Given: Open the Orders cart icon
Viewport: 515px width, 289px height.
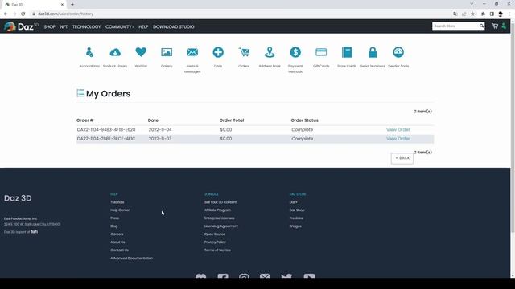Looking at the screenshot, I should 244,52.
